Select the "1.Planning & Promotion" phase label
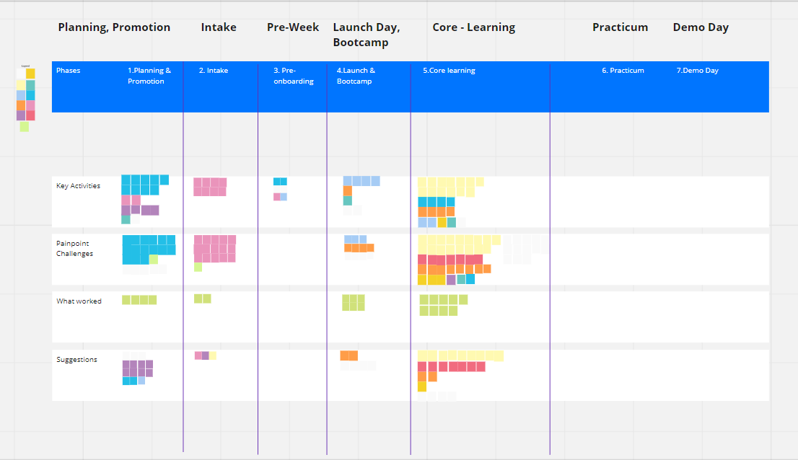Image resolution: width=798 pixels, height=460 pixels. (149, 76)
